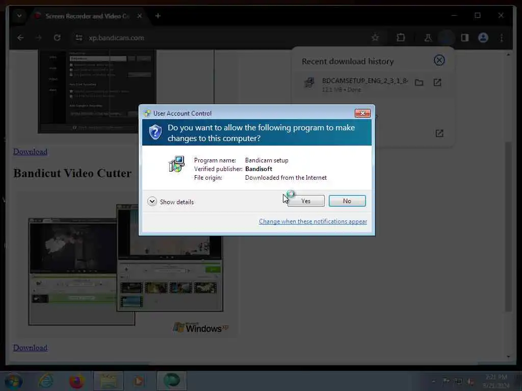
Task: Open tab search dropdown in Chrome
Action: (x=19, y=16)
